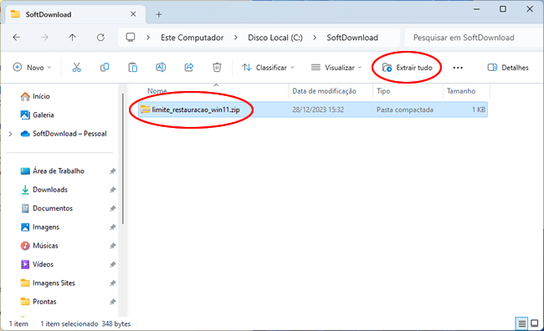Viewport: 544px width, 331px height.
Task: Expand SoftDownload – Pessoal tree node
Action: 10,134
